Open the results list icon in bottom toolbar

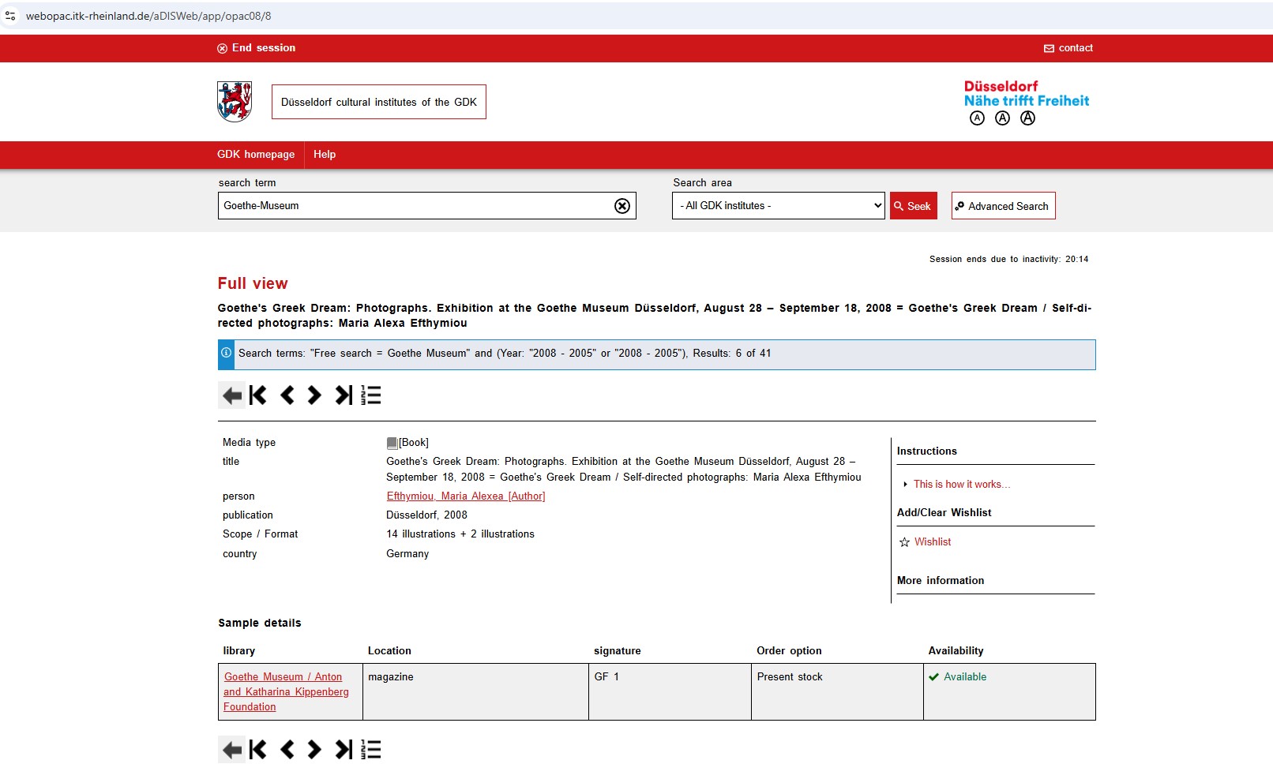coord(371,750)
